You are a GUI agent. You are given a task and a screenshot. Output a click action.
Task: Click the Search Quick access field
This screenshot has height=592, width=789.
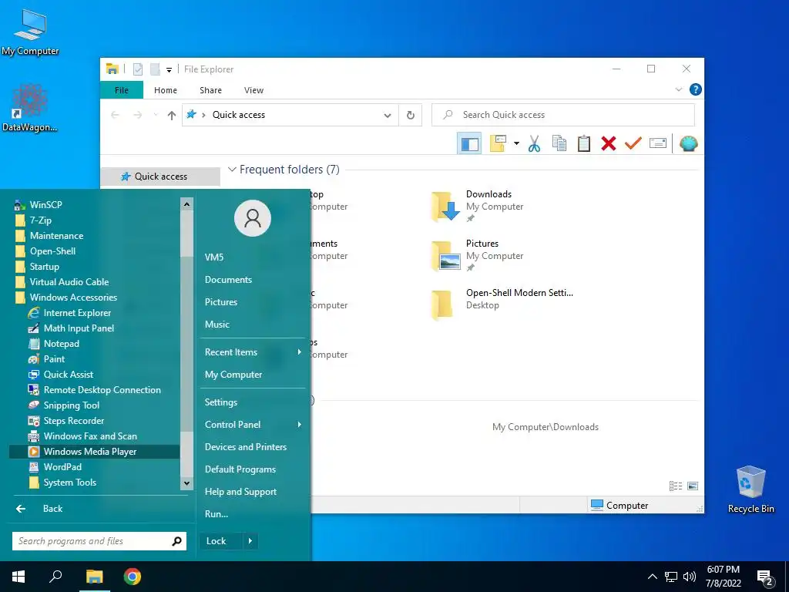(563, 115)
